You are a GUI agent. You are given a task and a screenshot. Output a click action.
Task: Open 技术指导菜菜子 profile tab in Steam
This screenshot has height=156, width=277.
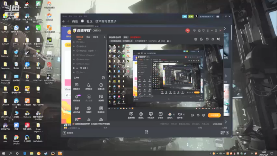(106, 21)
